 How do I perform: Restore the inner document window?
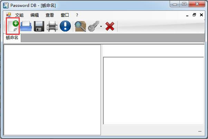point(194,15)
